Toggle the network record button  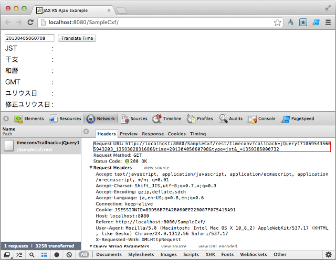pos(56,255)
